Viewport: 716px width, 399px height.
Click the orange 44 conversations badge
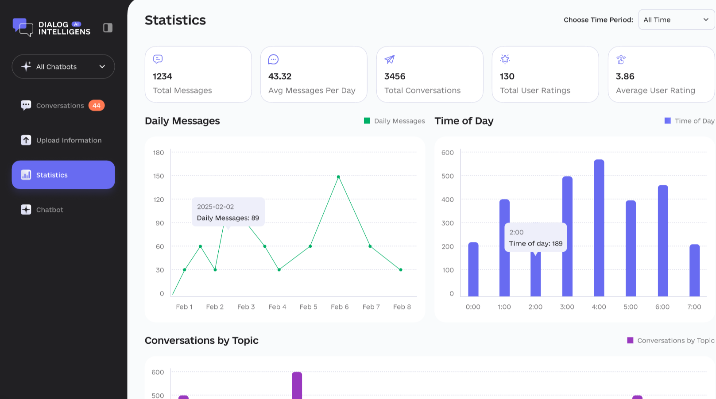pos(96,105)
